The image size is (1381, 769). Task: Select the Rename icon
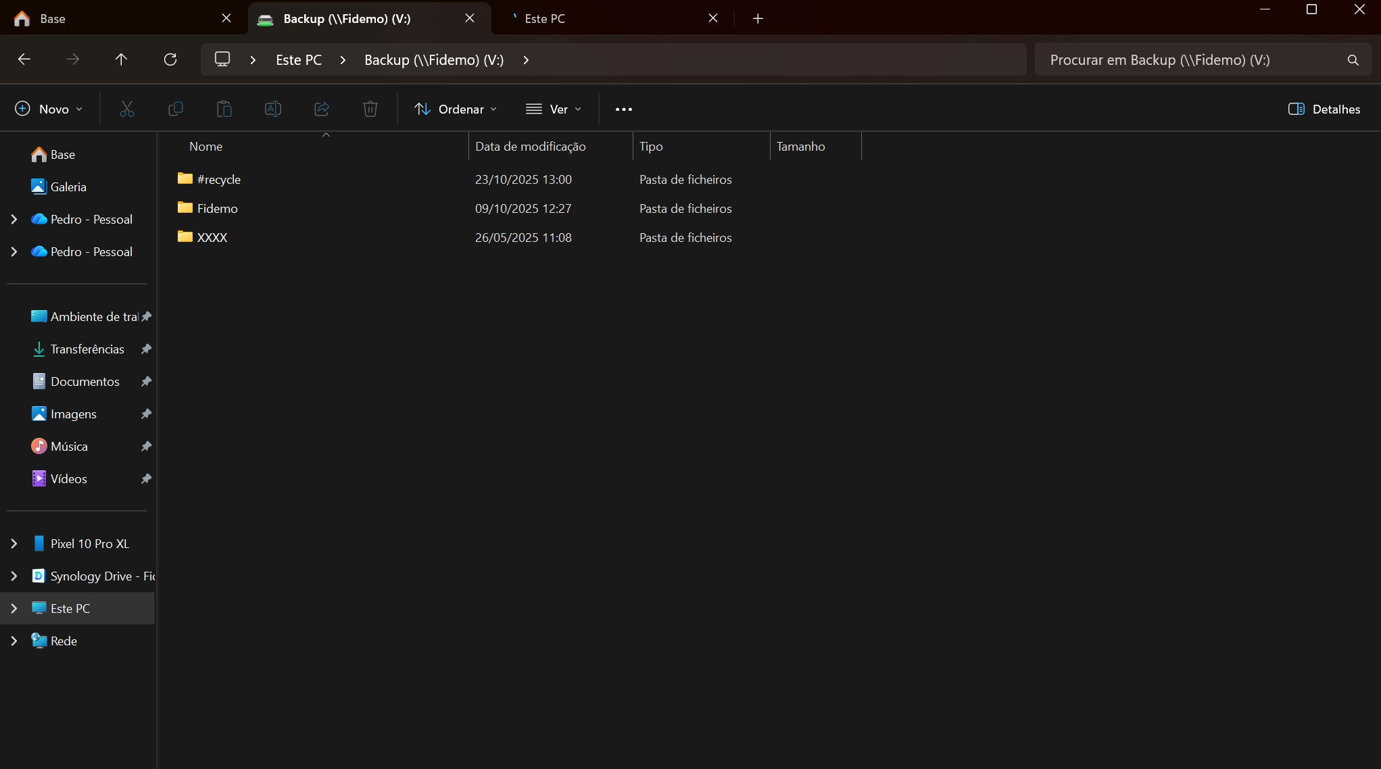point(273,109)
